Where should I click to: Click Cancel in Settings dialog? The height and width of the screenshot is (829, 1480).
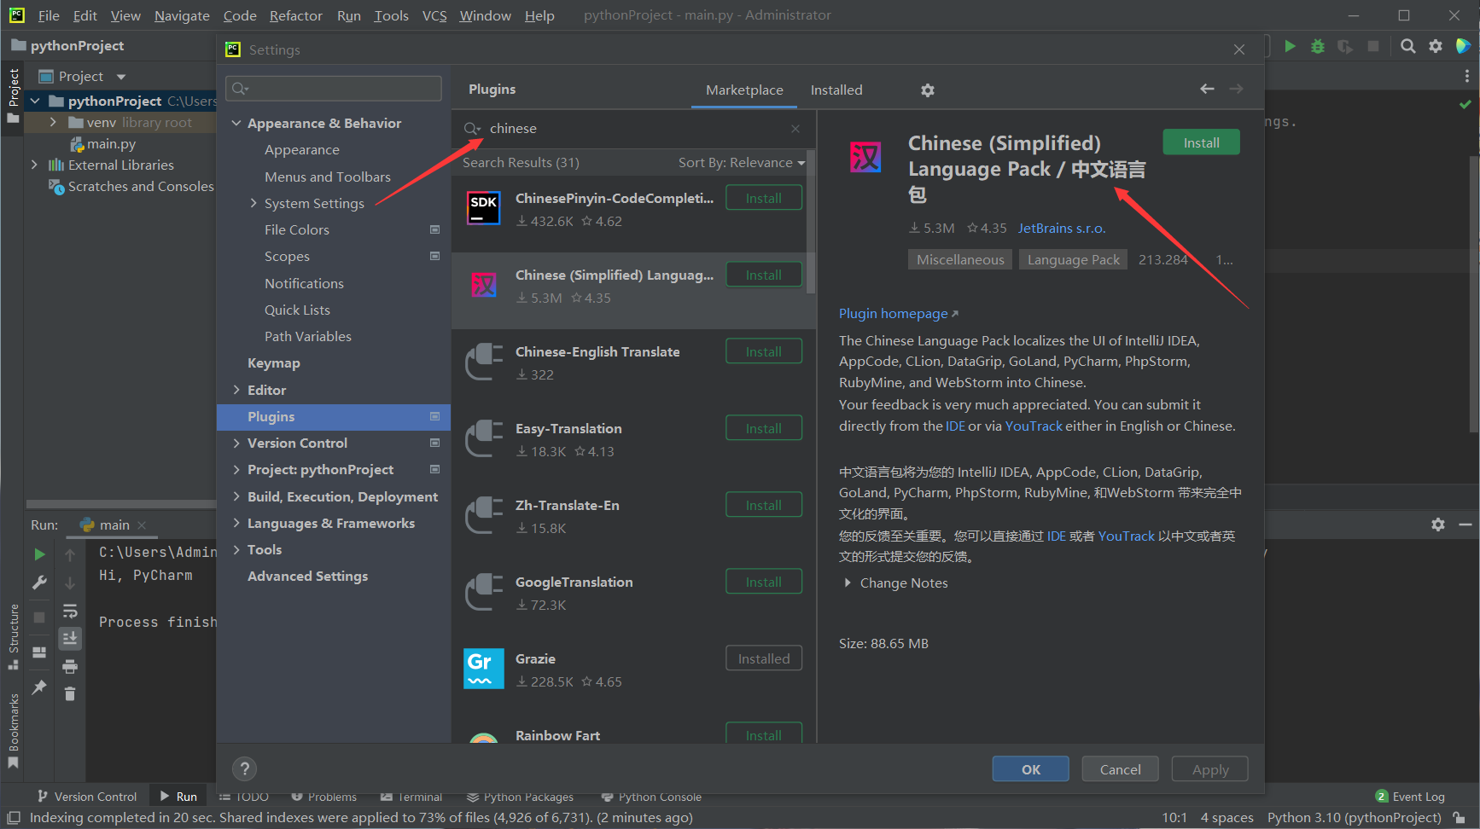coord(1120,769)
